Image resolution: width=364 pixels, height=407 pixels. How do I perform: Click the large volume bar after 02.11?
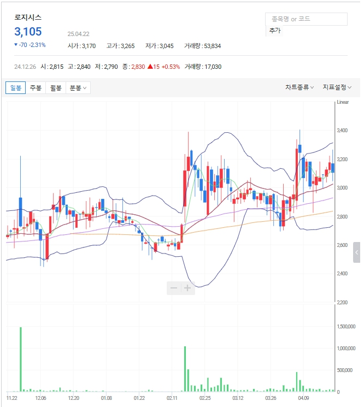click(185, 369)
